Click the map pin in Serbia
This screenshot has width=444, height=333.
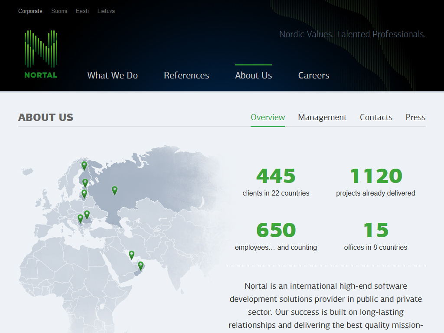click(x=80, y=218)
